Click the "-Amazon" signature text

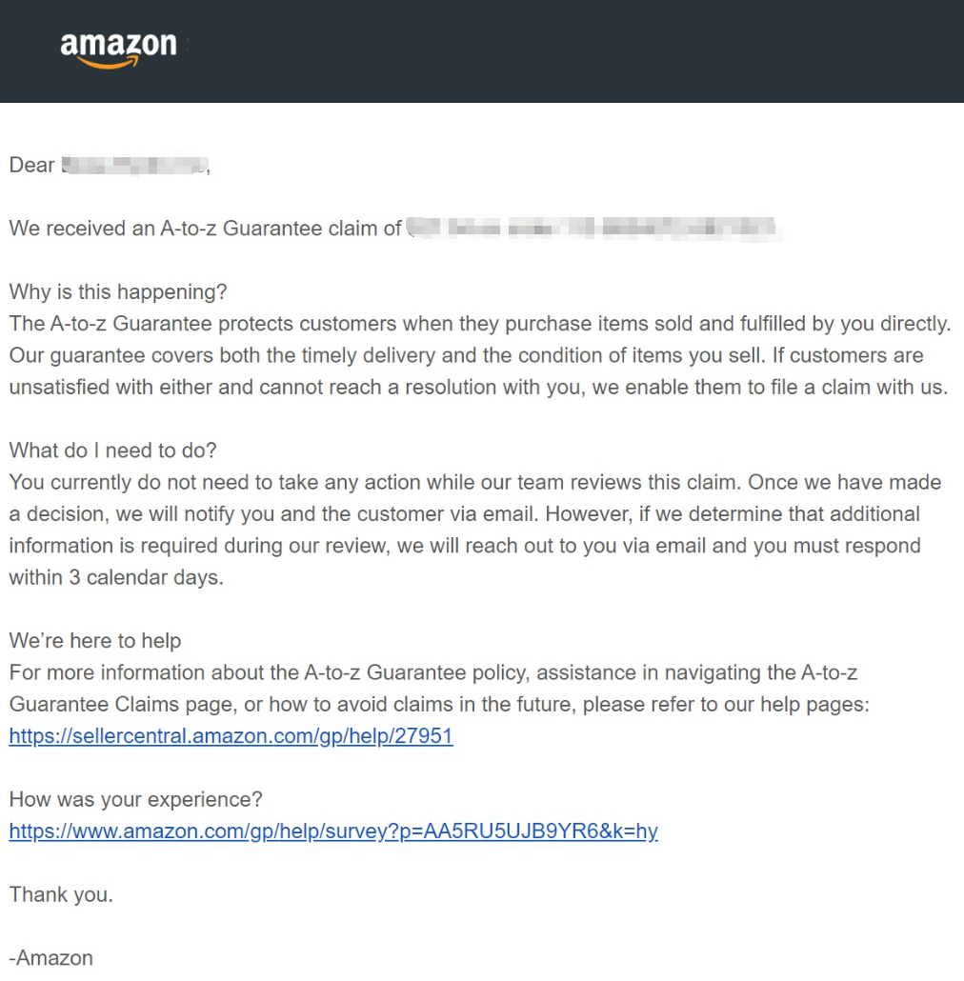[50, 958]
